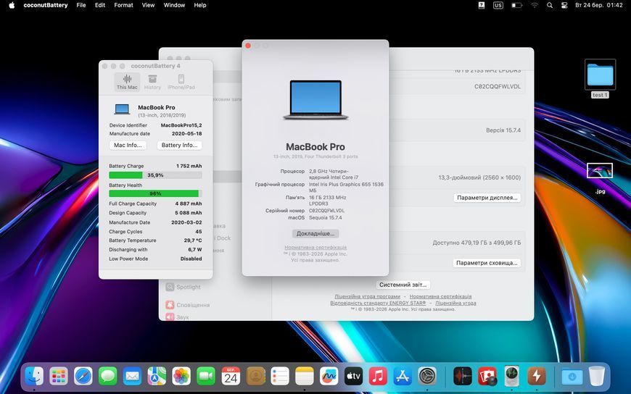
Task: Open Voice Memos from the Dock
Action: tap(463, 377)
